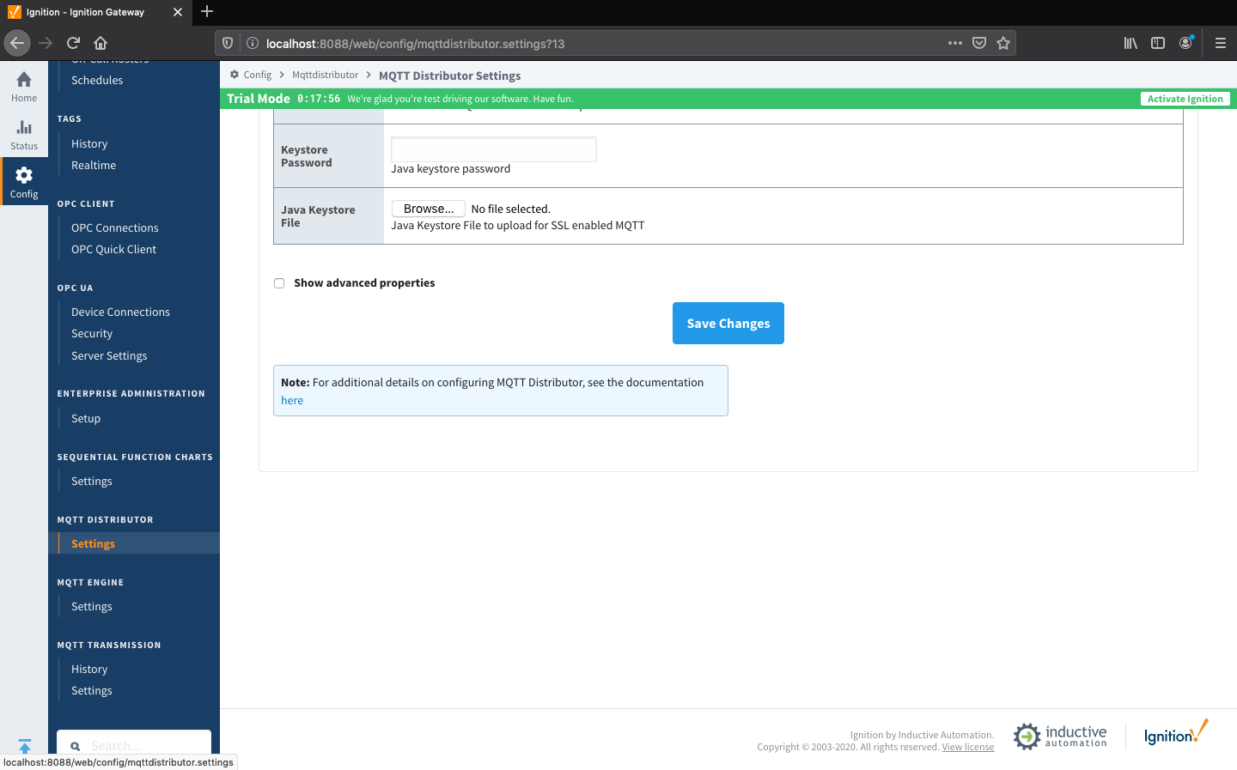Click the Config breadcrumb link

click(x=257, y=75)
